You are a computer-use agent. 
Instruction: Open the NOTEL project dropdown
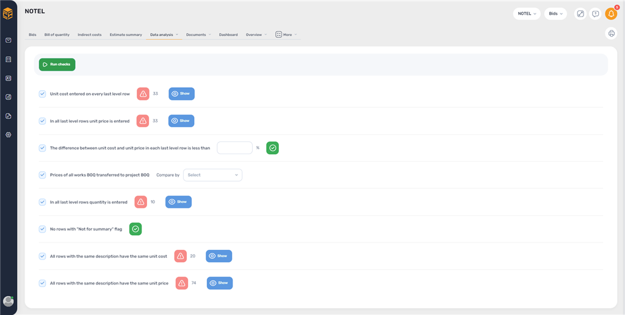(527, 14)
